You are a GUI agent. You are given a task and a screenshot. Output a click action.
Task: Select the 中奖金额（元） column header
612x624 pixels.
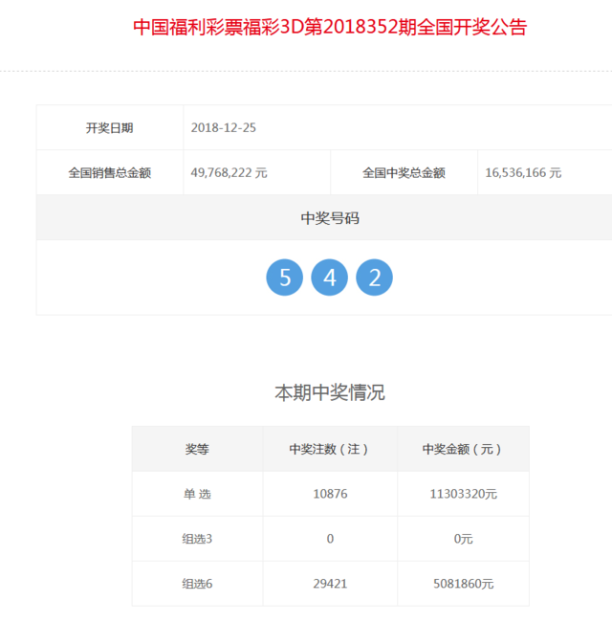tap(463, 449)
